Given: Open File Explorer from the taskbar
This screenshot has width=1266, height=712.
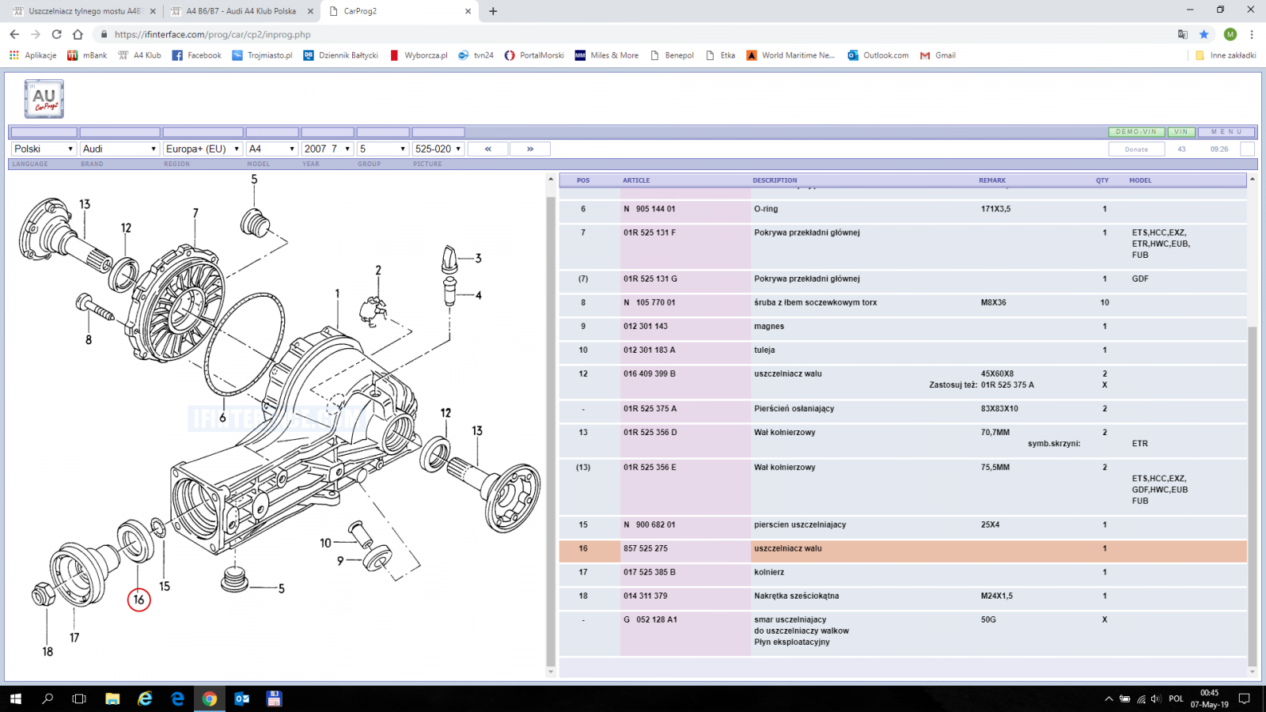Looking at the screenshot, I should click(x=112, y=699).
